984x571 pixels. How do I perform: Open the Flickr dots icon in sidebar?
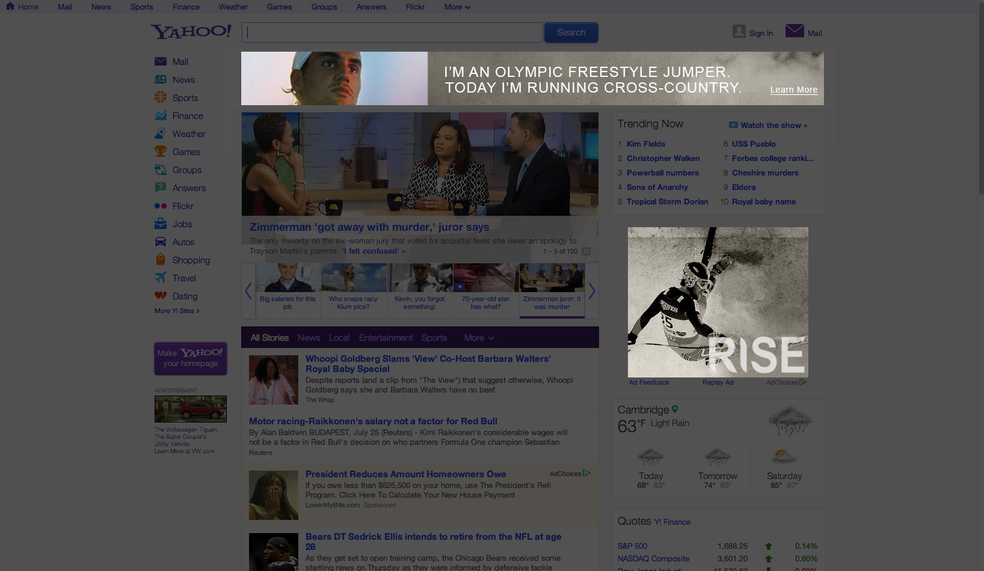[x=161, y=206]
